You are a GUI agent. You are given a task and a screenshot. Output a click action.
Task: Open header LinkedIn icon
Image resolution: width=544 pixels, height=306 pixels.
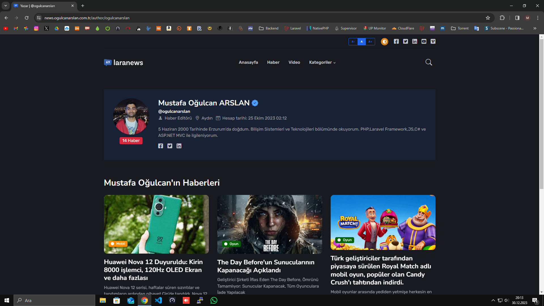415,41
